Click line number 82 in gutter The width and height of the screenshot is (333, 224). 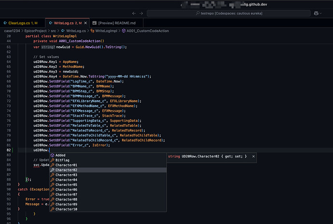[x=9, y=150]
